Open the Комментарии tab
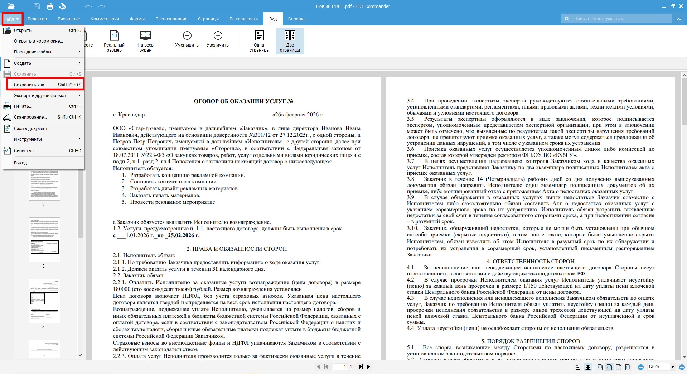 click(105, 19)
